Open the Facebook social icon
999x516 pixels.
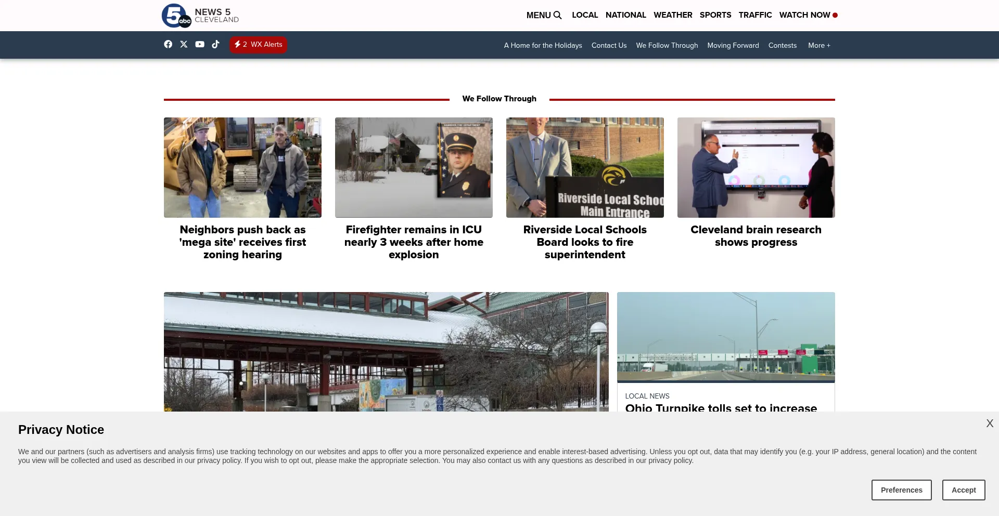tap(168, 44)
